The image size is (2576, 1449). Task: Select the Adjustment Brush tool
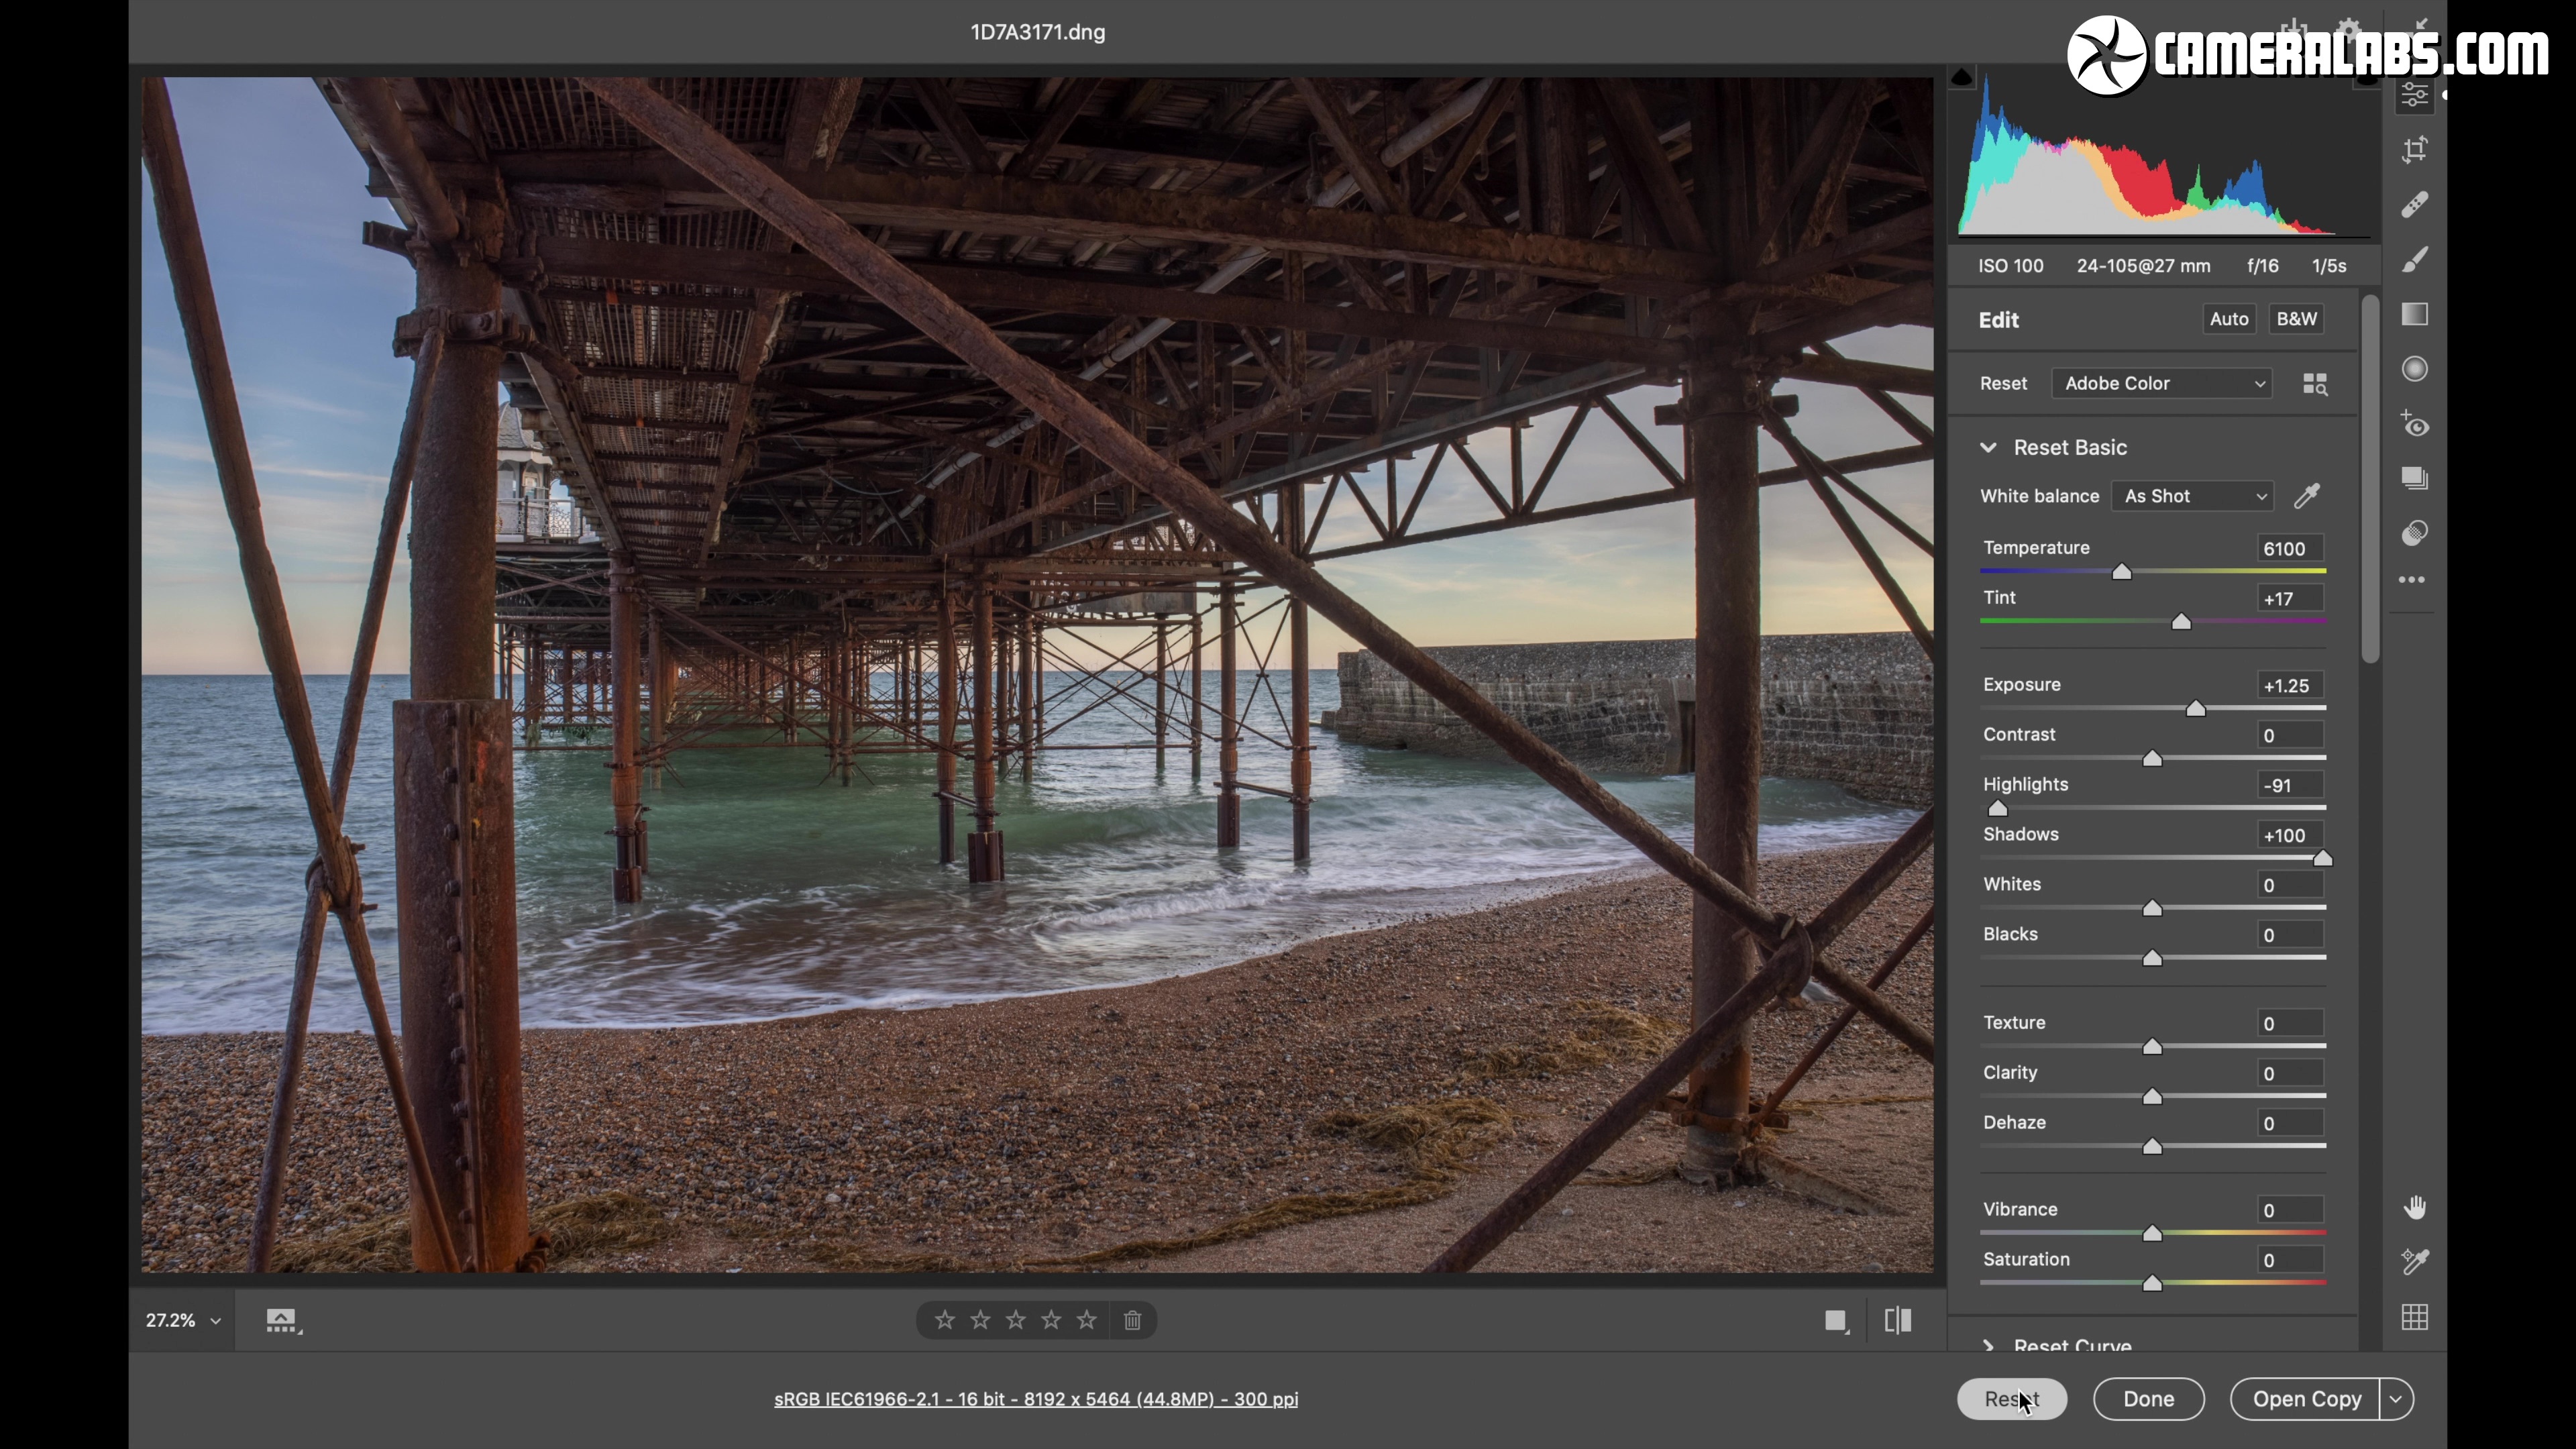pos(2415,260)
